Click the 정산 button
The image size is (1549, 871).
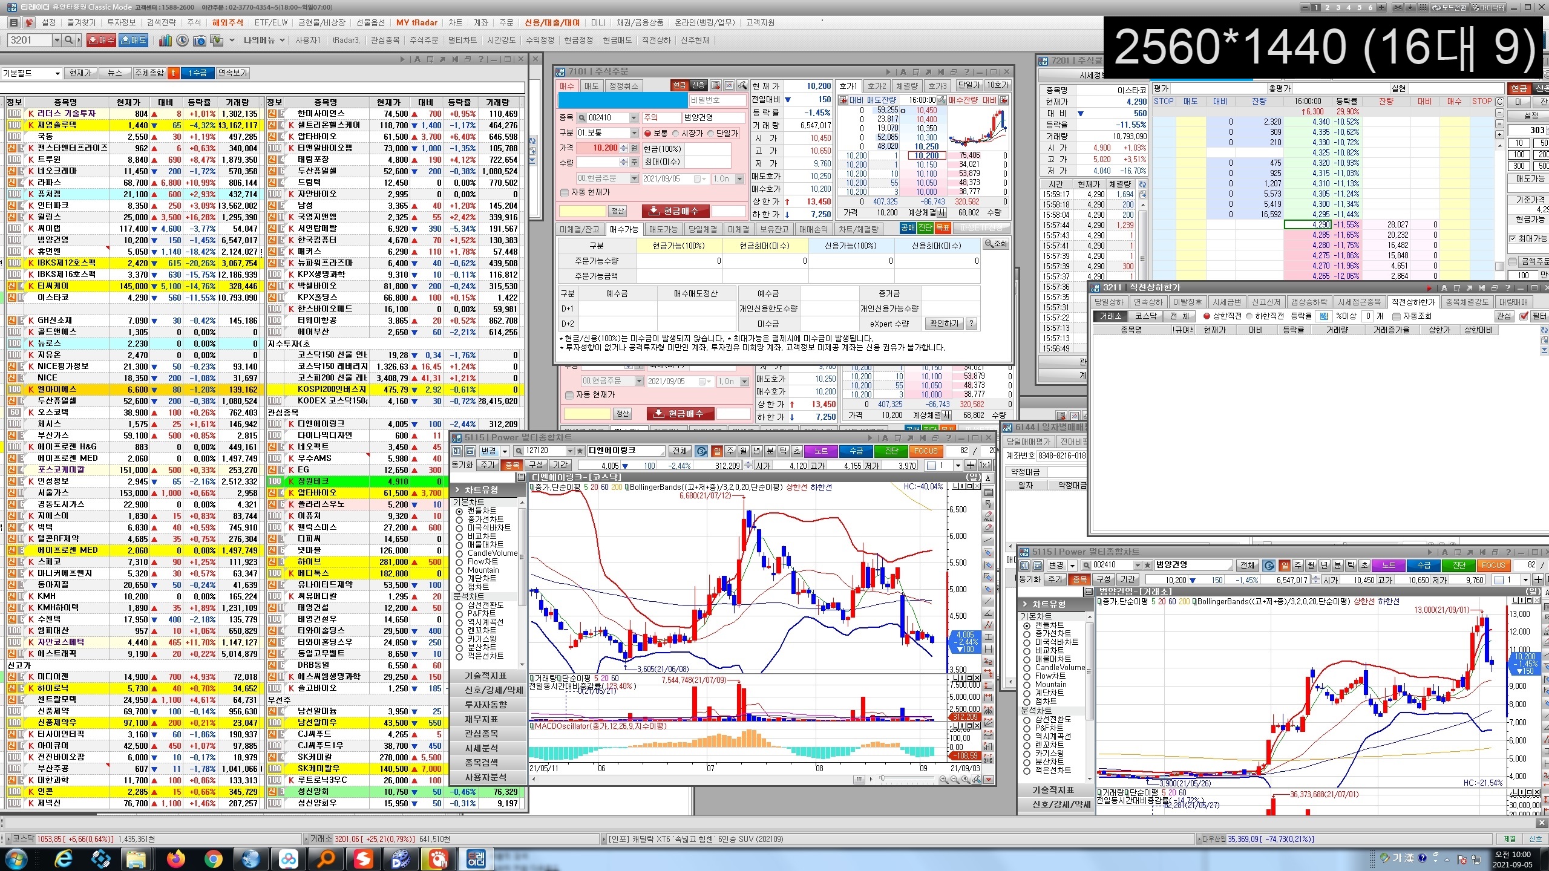click(618, 211)
